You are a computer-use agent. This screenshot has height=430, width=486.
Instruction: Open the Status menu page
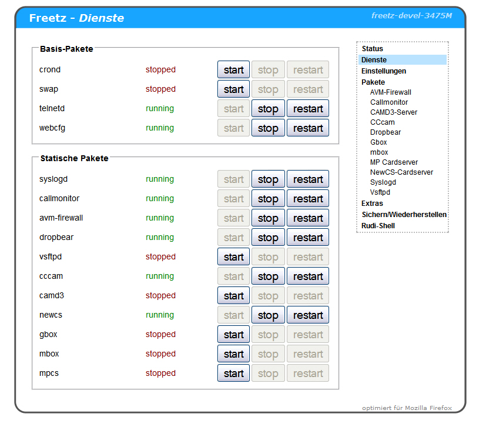point(372,49)
